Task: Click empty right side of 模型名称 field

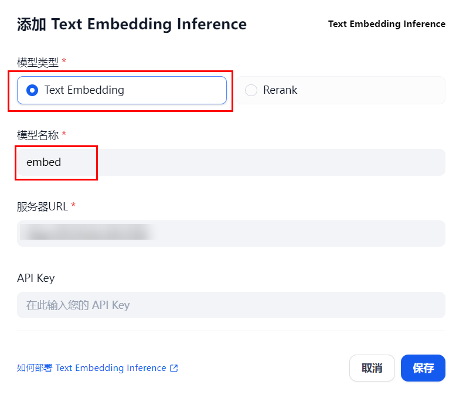Action: tap(270, 162)
